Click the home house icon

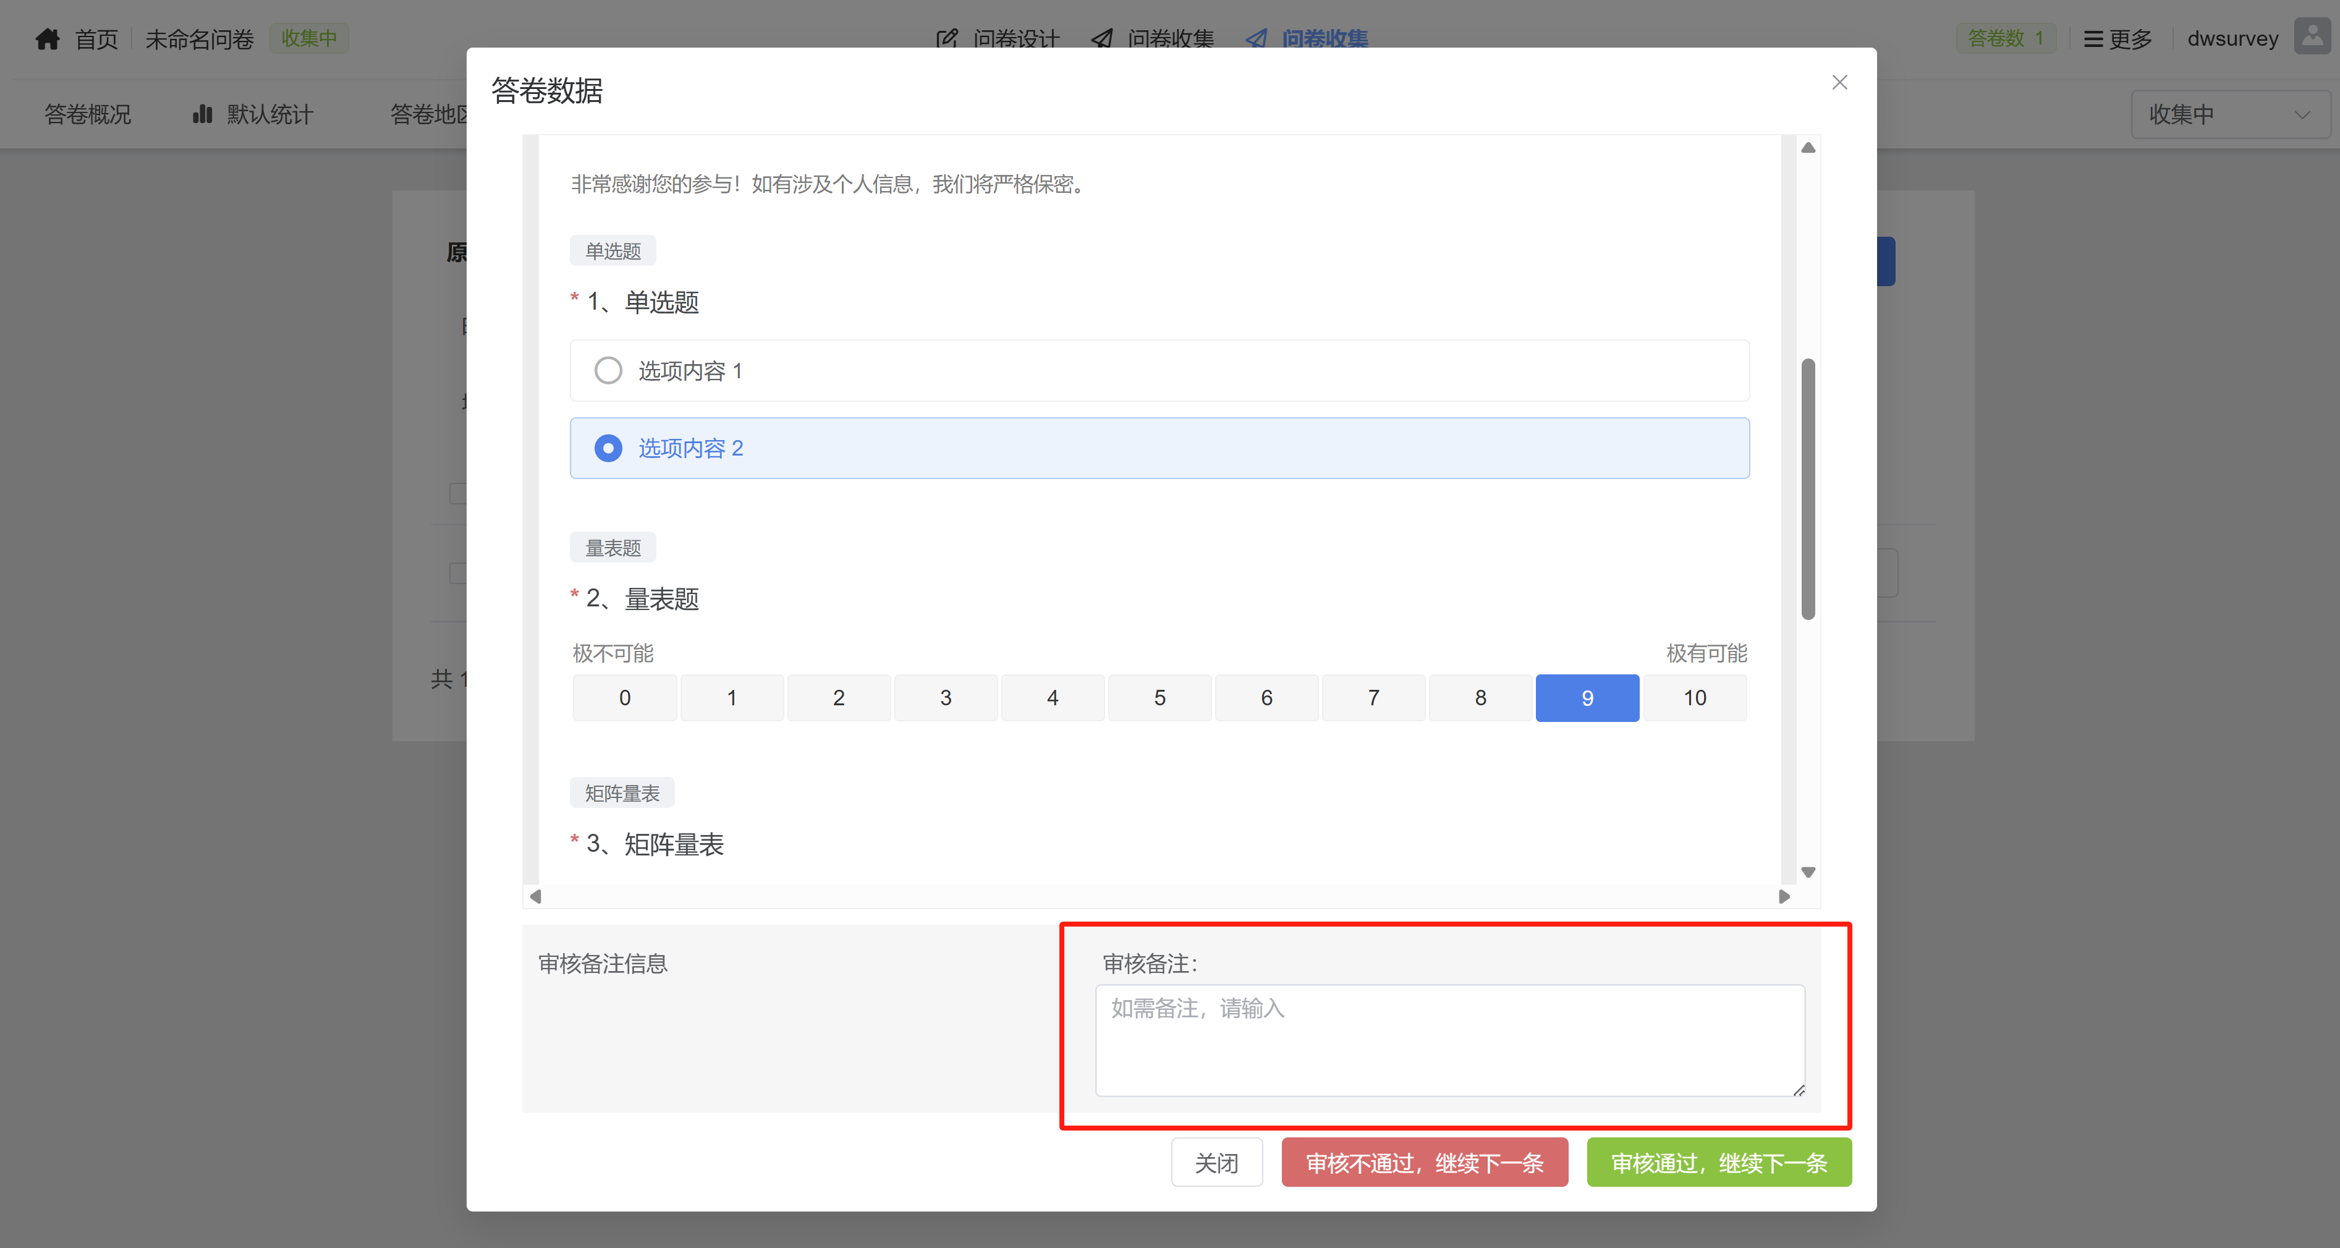pyautogui.click(x=47, y=39)
